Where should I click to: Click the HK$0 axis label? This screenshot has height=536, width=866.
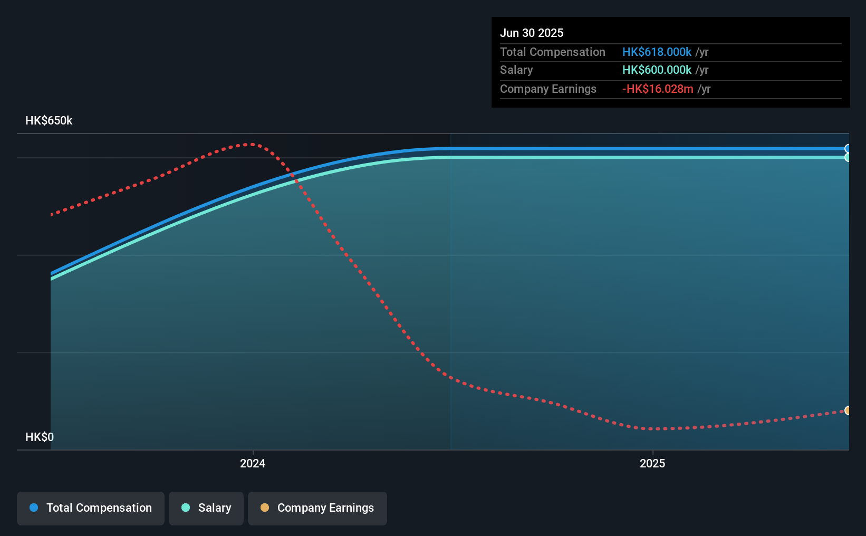(40, 437)
